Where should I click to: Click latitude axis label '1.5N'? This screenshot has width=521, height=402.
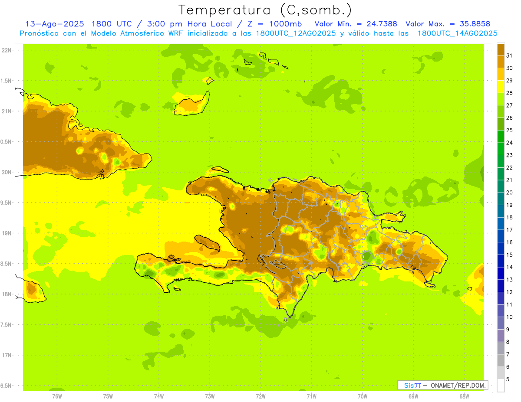[6, 81]
